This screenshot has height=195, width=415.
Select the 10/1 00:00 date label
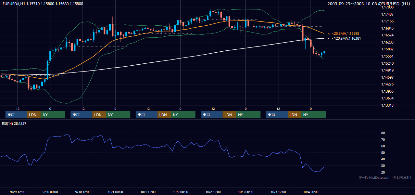[x=115, y=192]
